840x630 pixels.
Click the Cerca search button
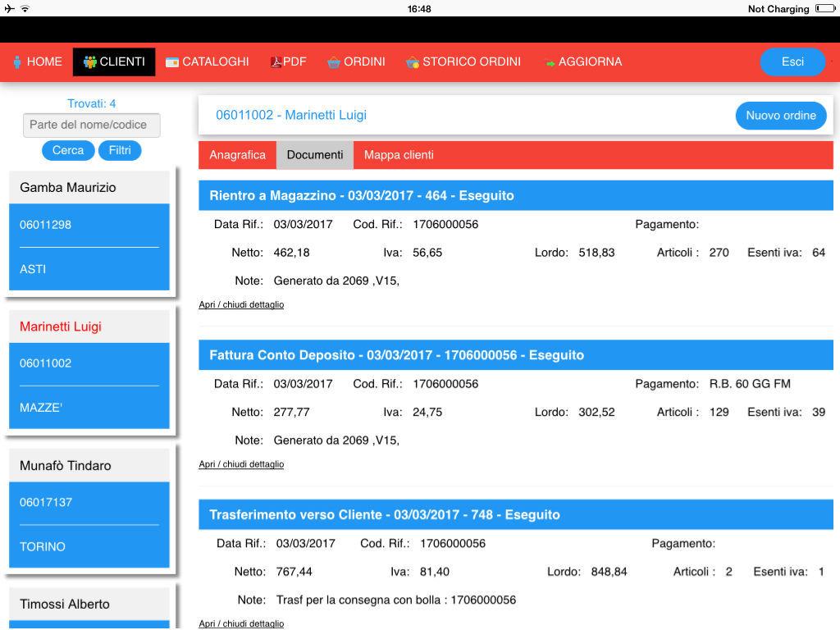pos(68,151)
